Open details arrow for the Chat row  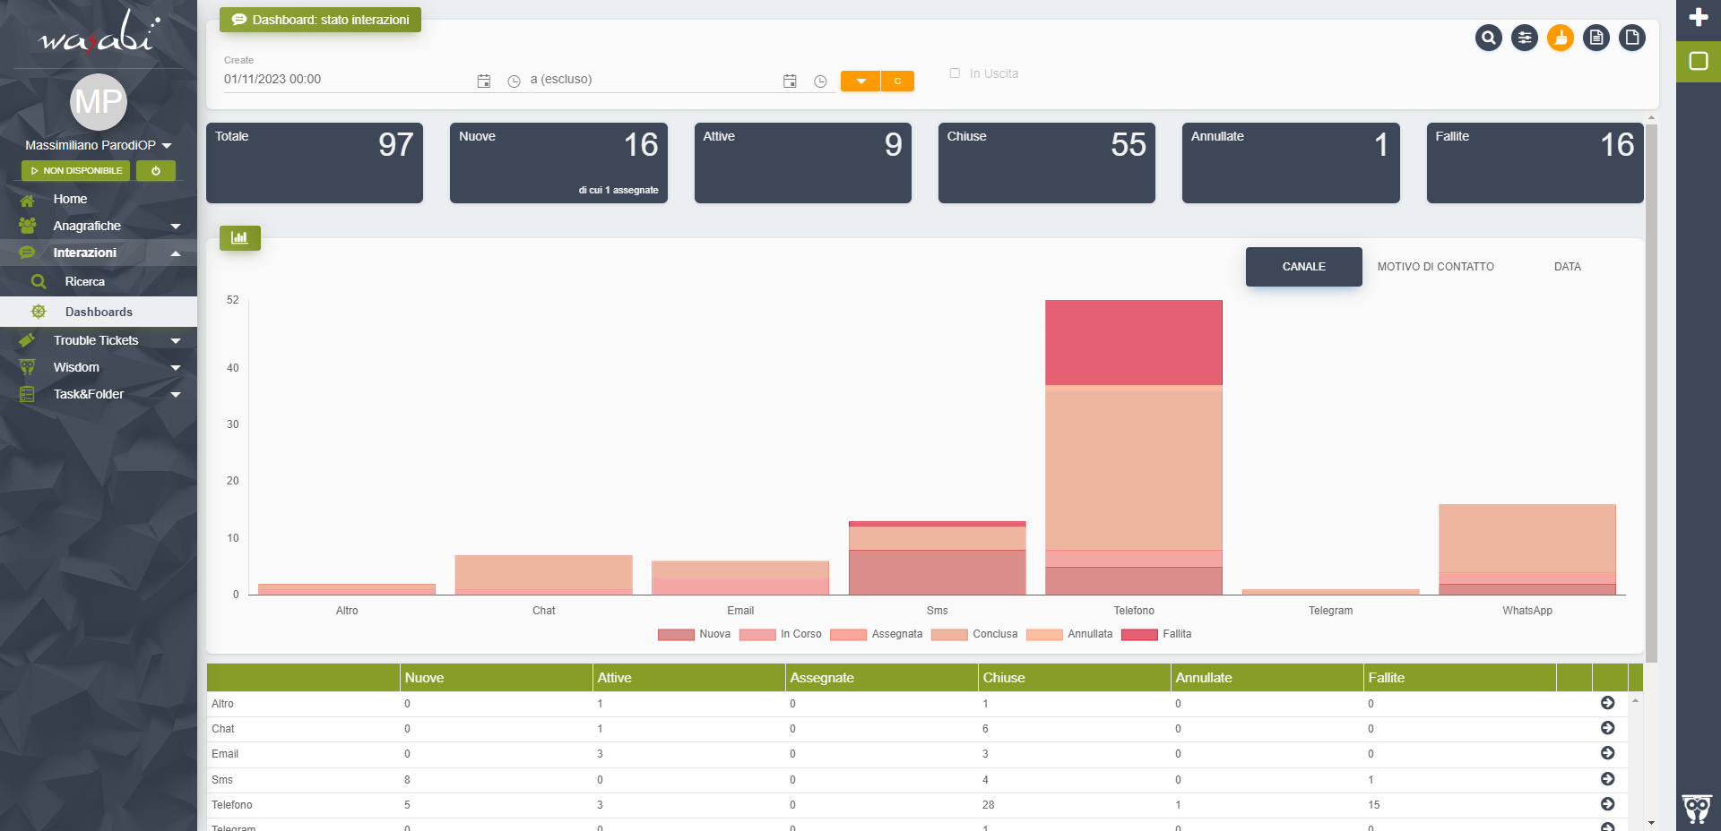click(1607, 728)
